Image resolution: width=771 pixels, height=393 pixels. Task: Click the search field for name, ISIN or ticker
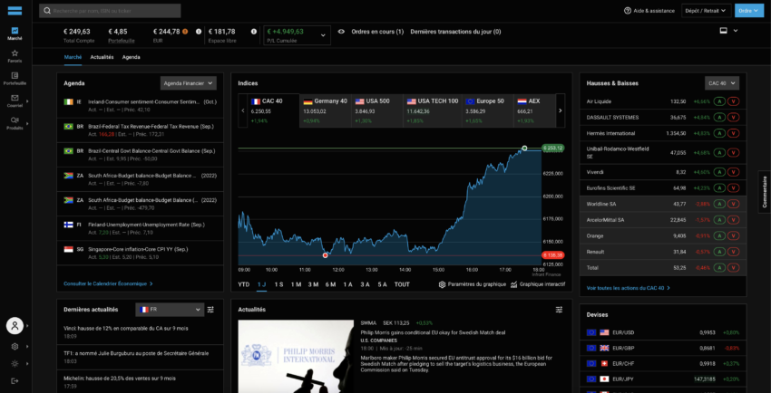pyautogui.click(x=110, y=11)
